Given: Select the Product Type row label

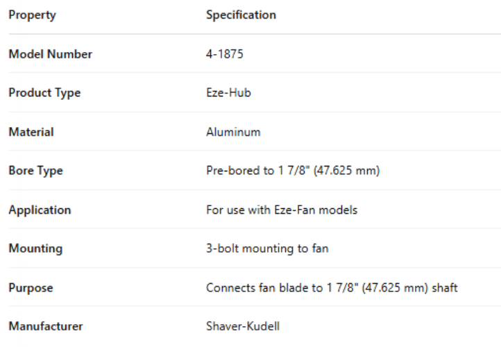Looking at the screenshot, I should pos(44,93).
